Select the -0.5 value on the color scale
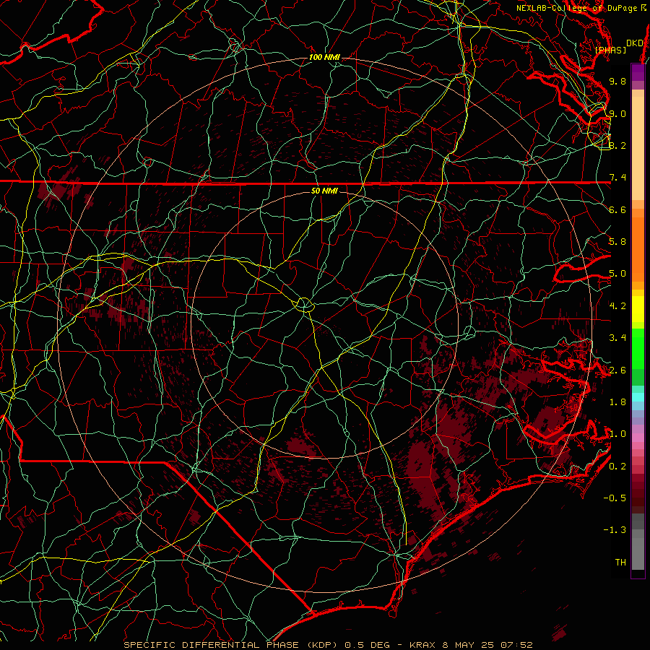Image resolution: width=650 pixels, height=650 pixels. point(615,498)
